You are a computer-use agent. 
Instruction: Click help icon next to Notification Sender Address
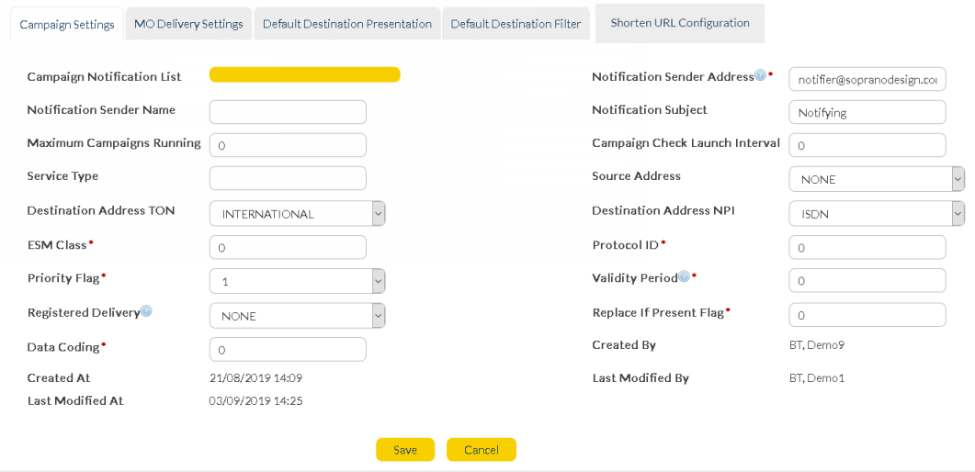coord(760,76)
